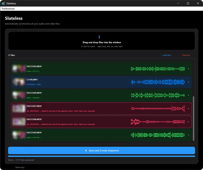Click remove dot on DSCF2509.MOV row
Viewport: 203px width, 170px height.
click(188, 135)
